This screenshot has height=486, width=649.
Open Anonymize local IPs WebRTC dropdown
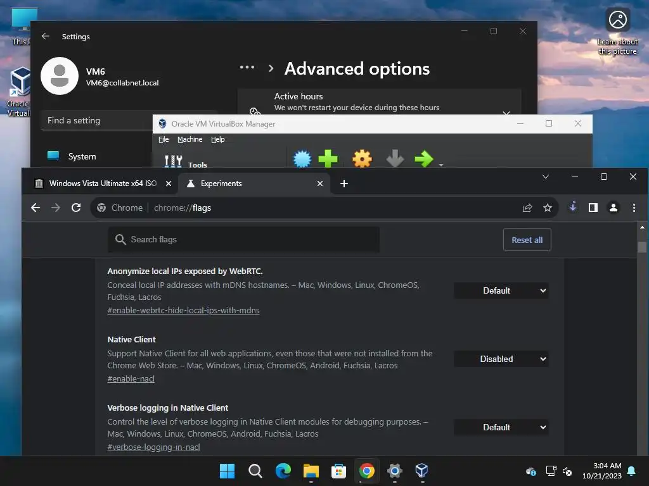tap(501, 290)
